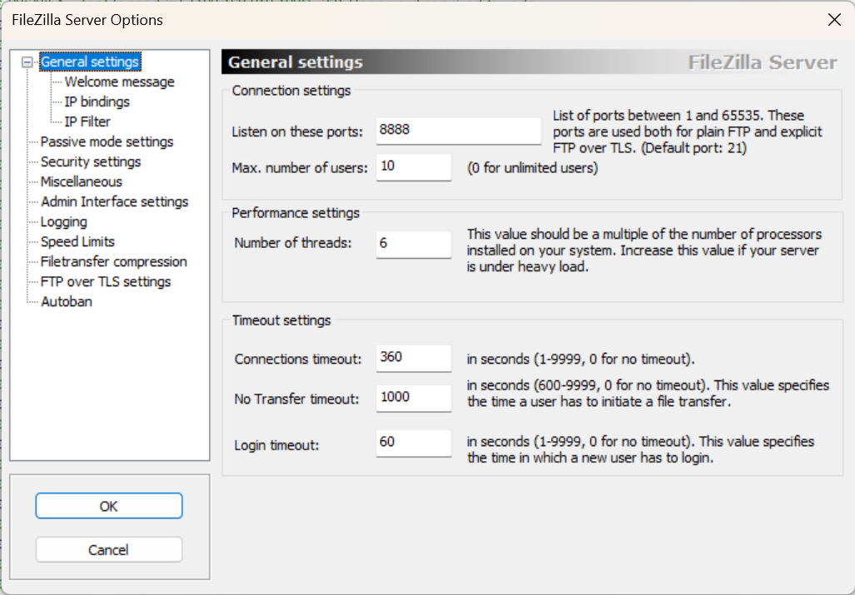
Task: Click the 'No Transfer timeout:' label
Action: click(x=297, y=399)
